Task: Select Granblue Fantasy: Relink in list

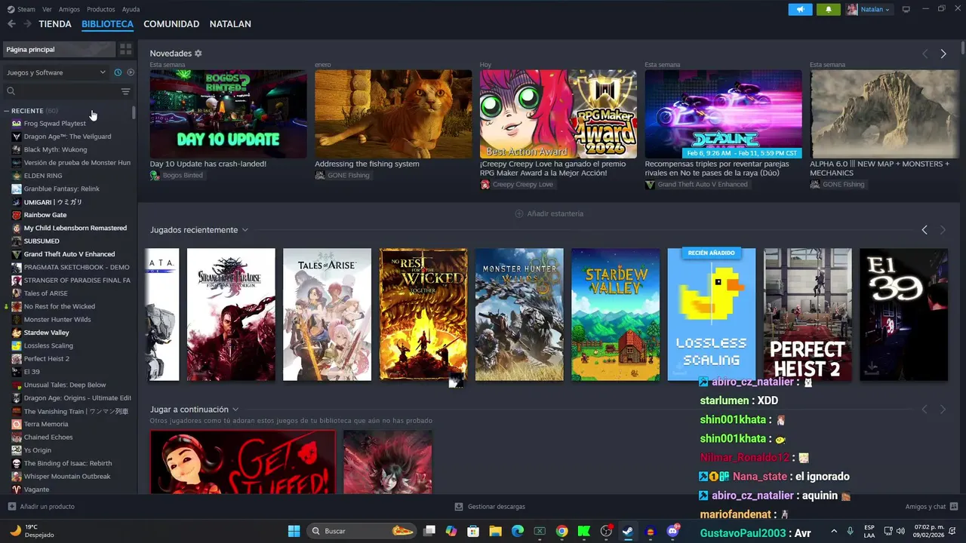Action: (61, 189)
